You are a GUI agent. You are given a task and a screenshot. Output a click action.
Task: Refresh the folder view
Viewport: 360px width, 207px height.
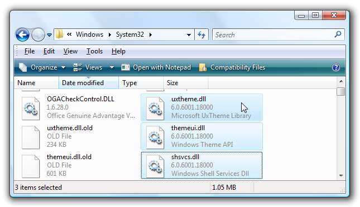point(201,35)
